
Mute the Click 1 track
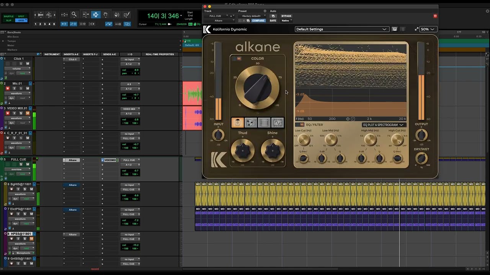[28, 63]
